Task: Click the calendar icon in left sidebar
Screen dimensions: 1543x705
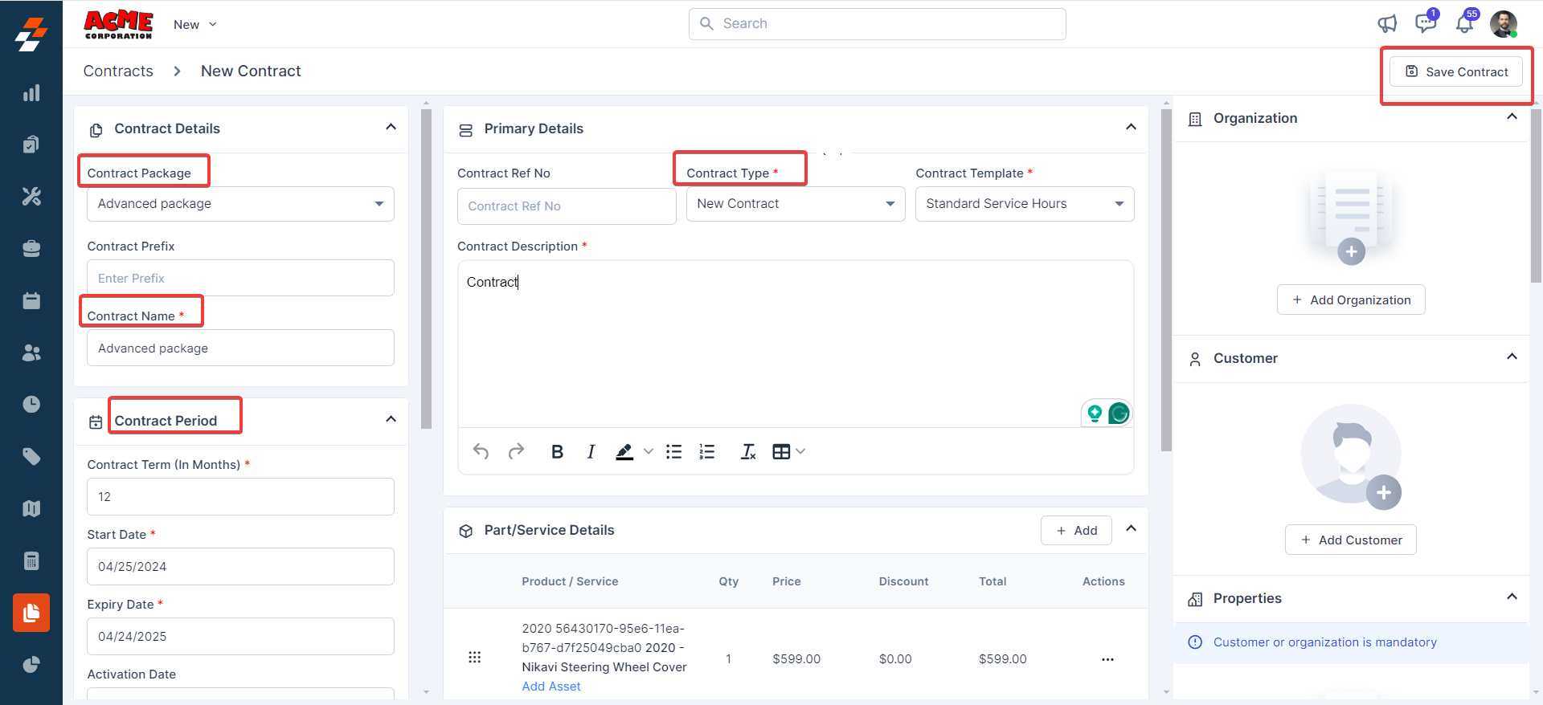Action: point(31,301)
